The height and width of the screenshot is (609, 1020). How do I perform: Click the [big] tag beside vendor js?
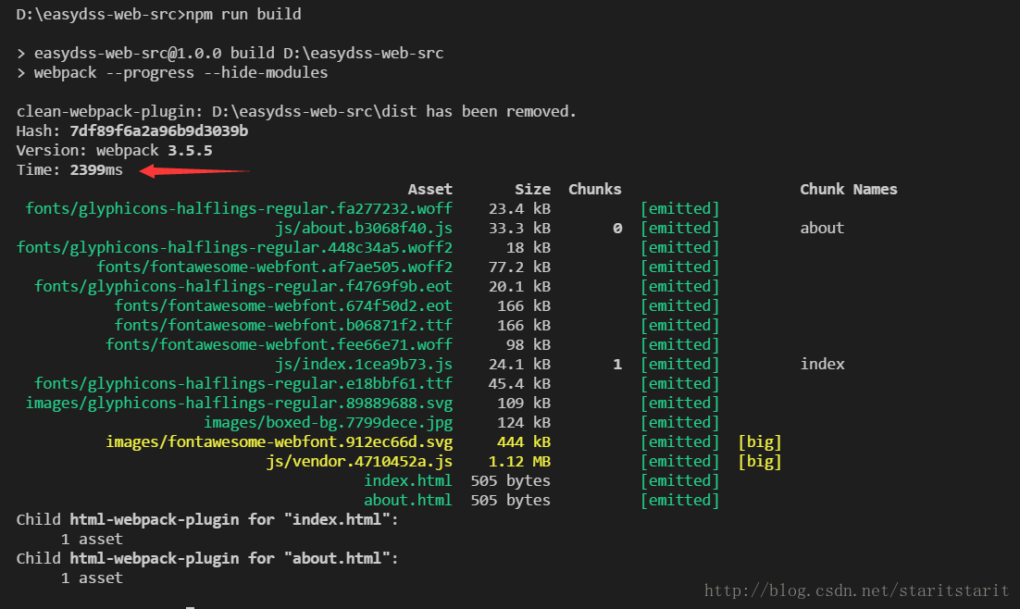(x=760, y=461)
